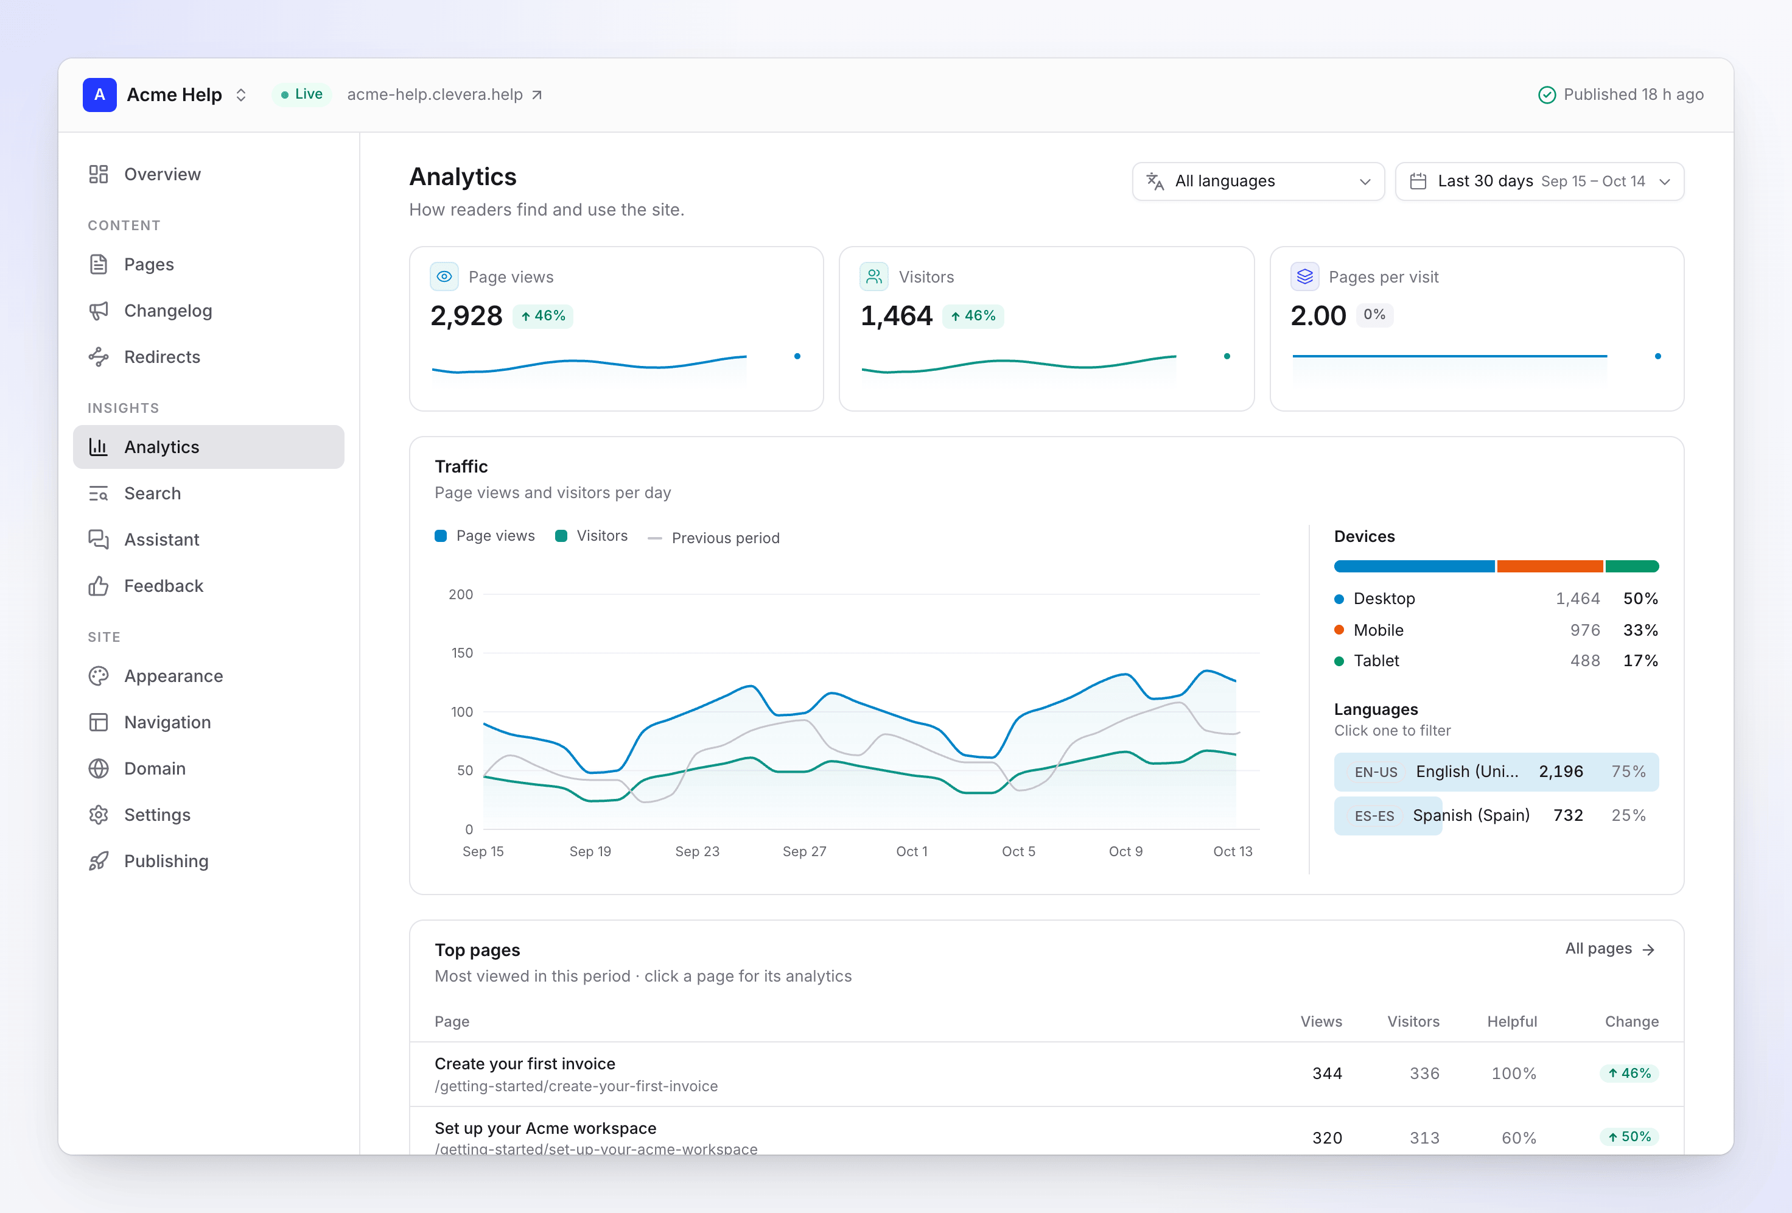Go to Appearance in the sidebar
Screen dimensions: 1792x1213
[208, 677]
